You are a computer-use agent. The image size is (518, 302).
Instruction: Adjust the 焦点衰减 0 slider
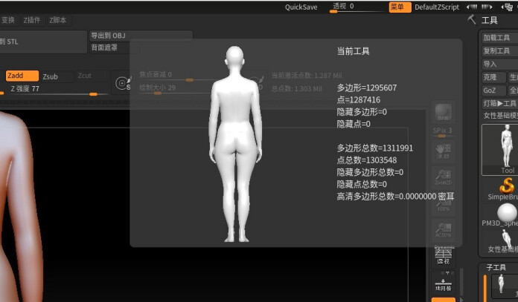click(x=175, y=76)
